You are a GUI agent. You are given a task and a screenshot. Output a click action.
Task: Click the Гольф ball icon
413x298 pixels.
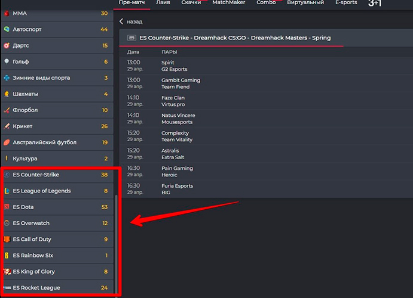coord(7,61)
